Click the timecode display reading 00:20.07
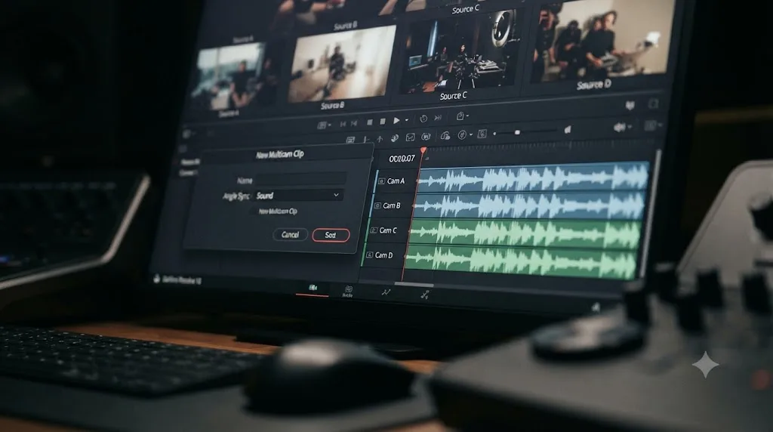The width and height of the screenshot is (773, 432). click(402, 159)
